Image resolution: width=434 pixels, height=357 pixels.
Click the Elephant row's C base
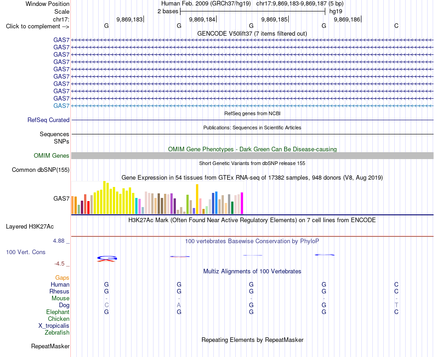coord(397,312)
